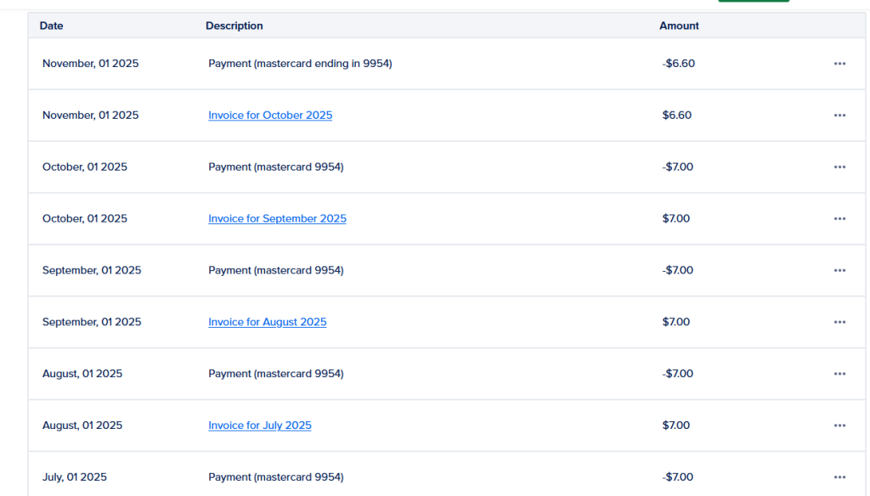Click the July, 01 2025 date cell
Viewport: 870px width, 496px height.
[75, 477]
